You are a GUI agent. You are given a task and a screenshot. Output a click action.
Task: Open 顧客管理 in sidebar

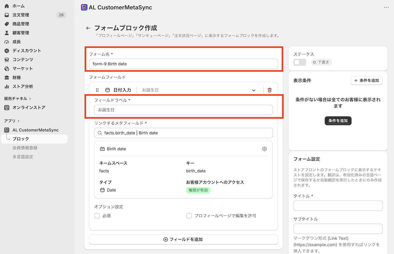(21, 33)
